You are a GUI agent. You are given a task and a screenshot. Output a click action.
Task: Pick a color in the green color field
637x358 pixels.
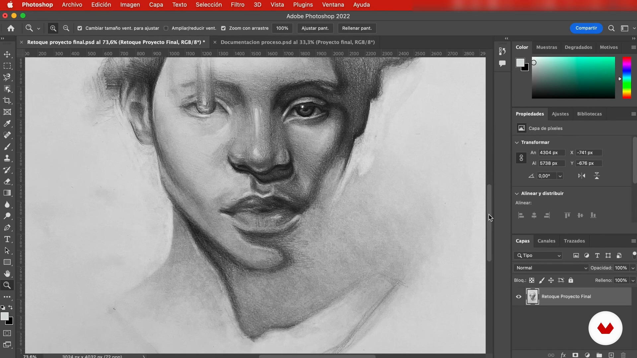[573, 78]
